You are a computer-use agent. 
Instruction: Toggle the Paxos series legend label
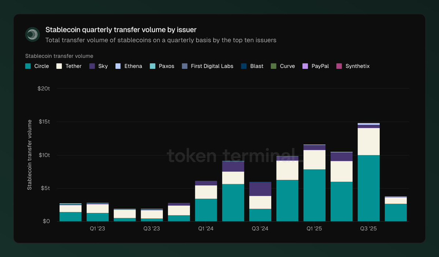click(x=166, y=66)
